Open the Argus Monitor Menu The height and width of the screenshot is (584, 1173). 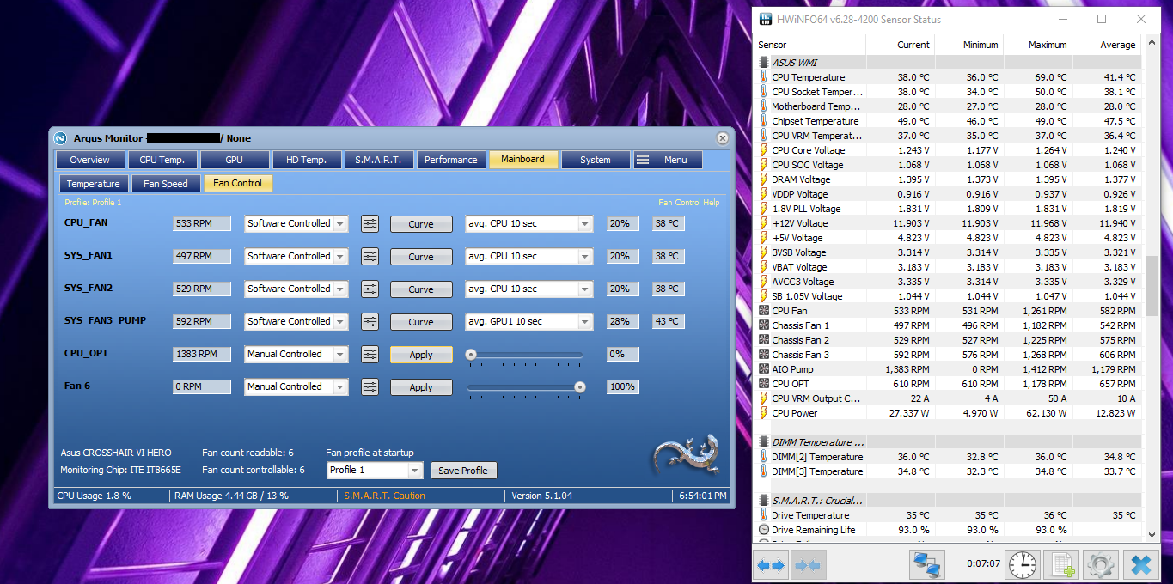click(x=668, y=160)
